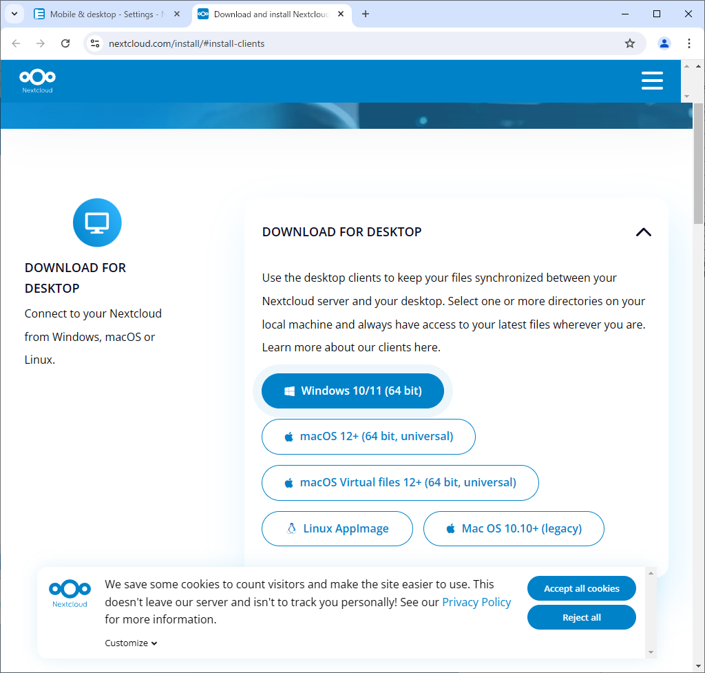
Task: Accept all cookies
Action: point(581,588)
